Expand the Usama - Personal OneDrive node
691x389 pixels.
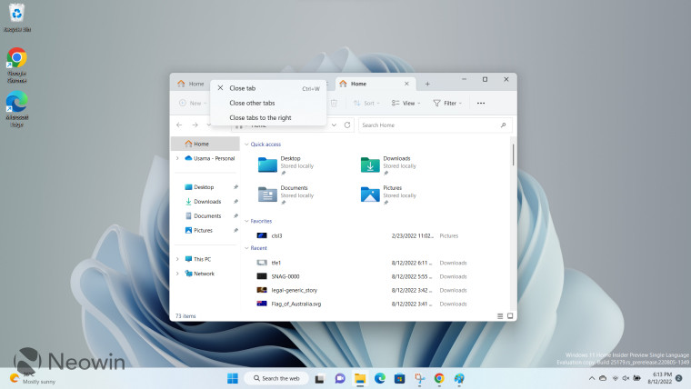coord(177,158)
